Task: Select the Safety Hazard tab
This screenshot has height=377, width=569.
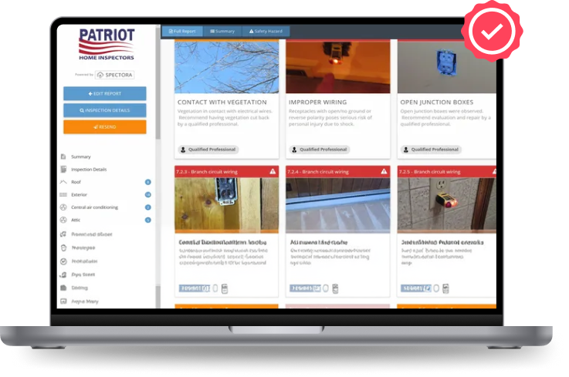Action: [x=265, y=31]
